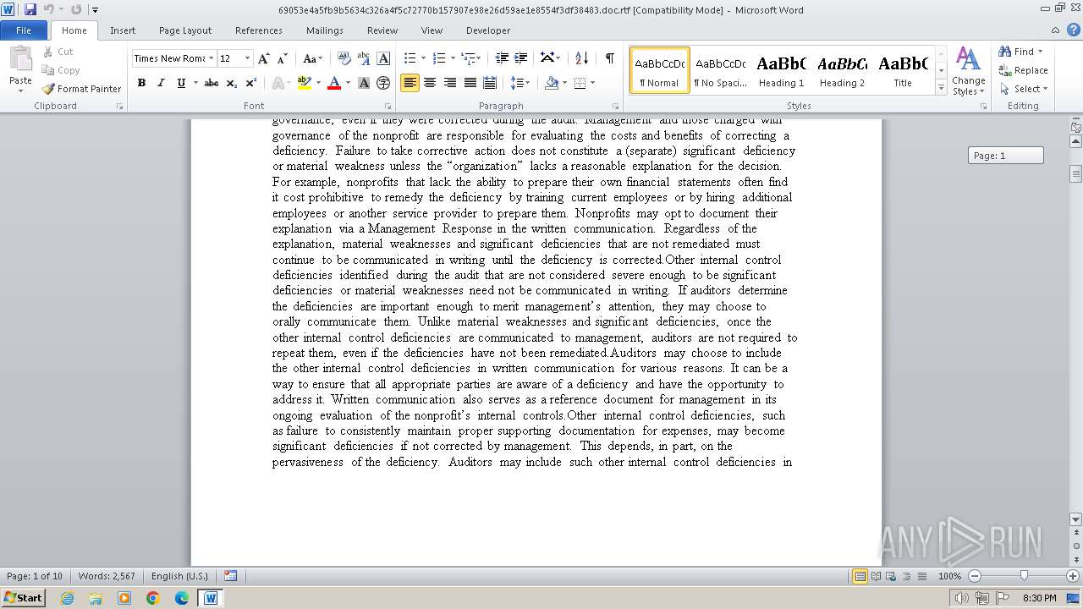Open Change Styles menu
Viewport: 1083px width, 609px height.
click(x=968, y=71)
